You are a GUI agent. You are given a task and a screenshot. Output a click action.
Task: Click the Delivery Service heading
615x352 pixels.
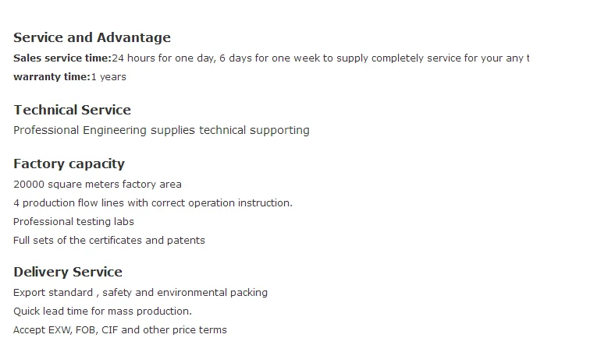click(x=68, y=272)
